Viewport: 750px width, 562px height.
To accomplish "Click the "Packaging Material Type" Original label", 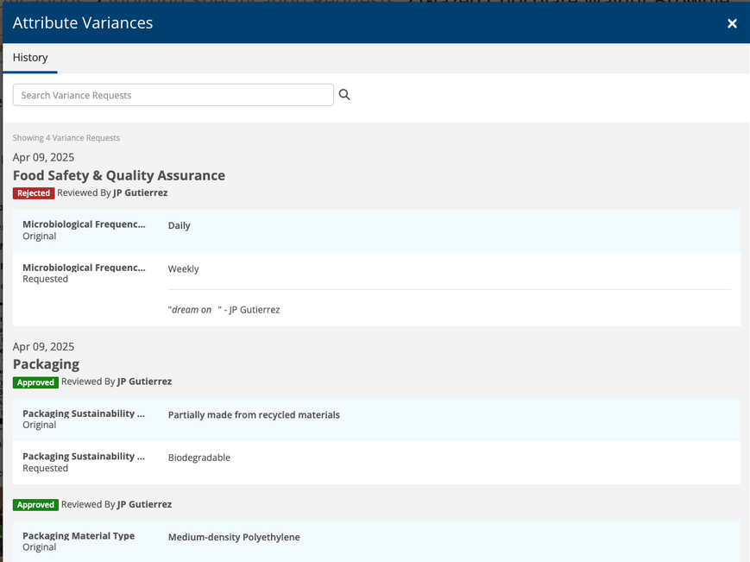I will click(x=79, y=541).
